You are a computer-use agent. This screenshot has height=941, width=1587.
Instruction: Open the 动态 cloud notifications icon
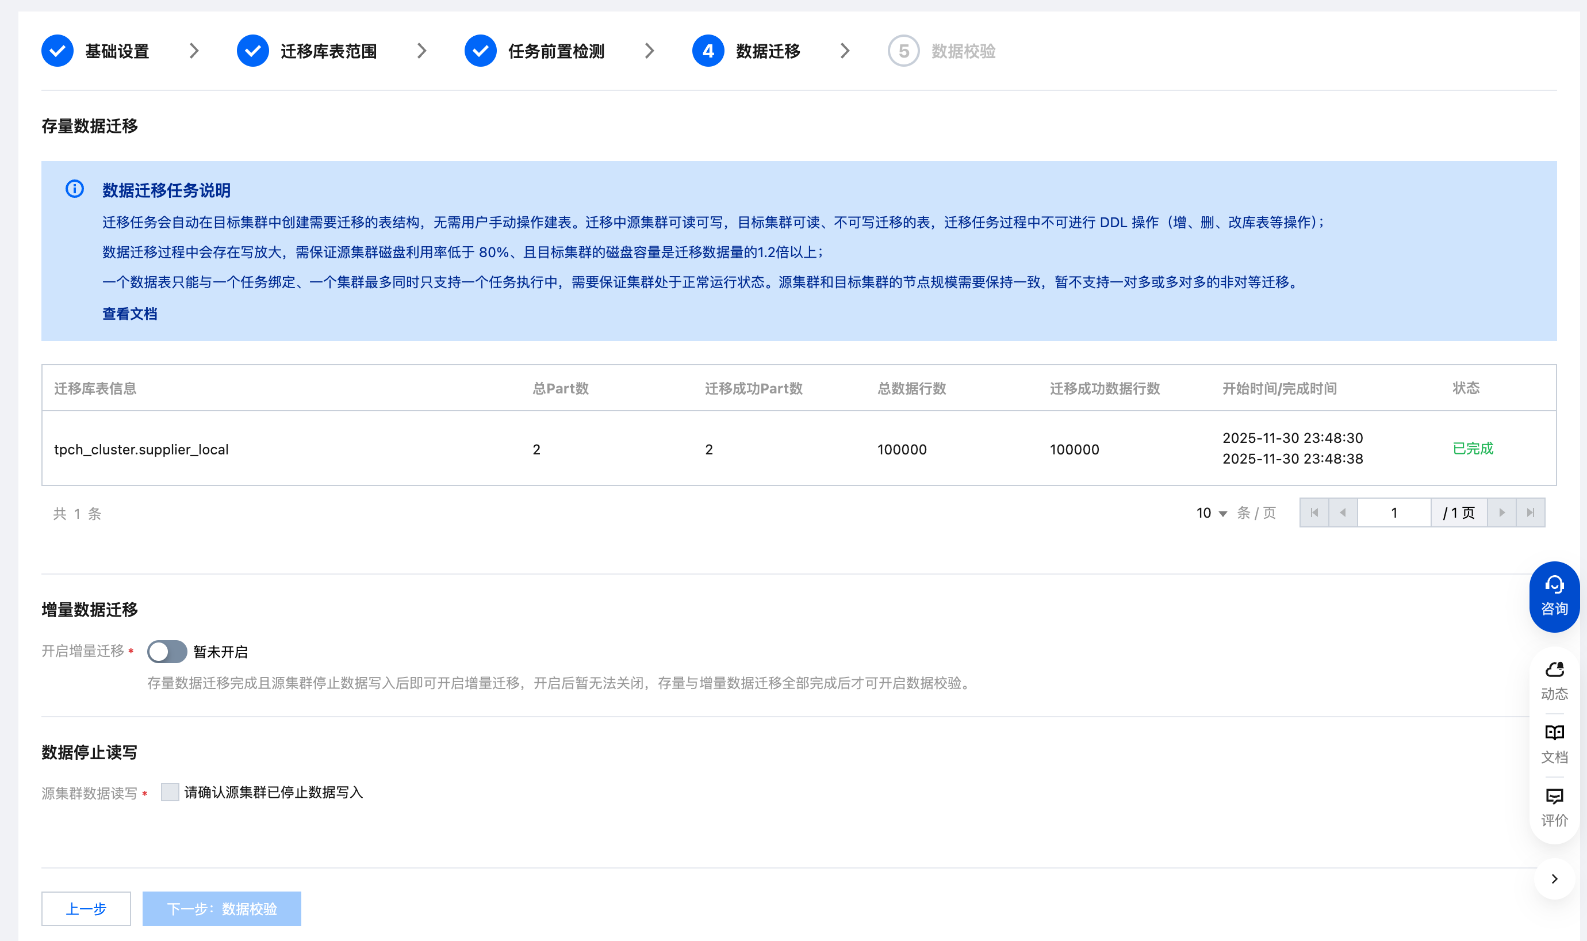pyautogui.click(x=1554, y=680)
